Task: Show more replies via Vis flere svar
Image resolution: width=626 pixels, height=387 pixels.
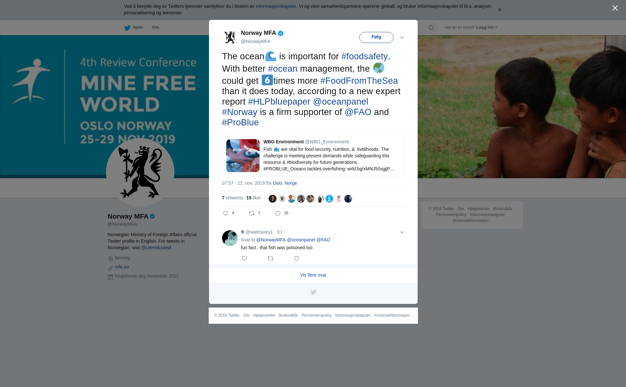Action: (x=313, y=275)
